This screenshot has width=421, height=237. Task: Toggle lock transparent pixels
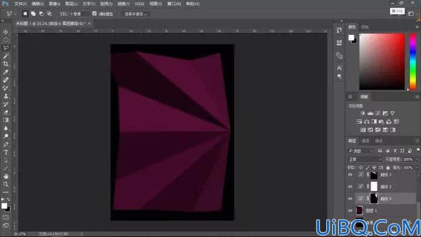coord(360,168)
